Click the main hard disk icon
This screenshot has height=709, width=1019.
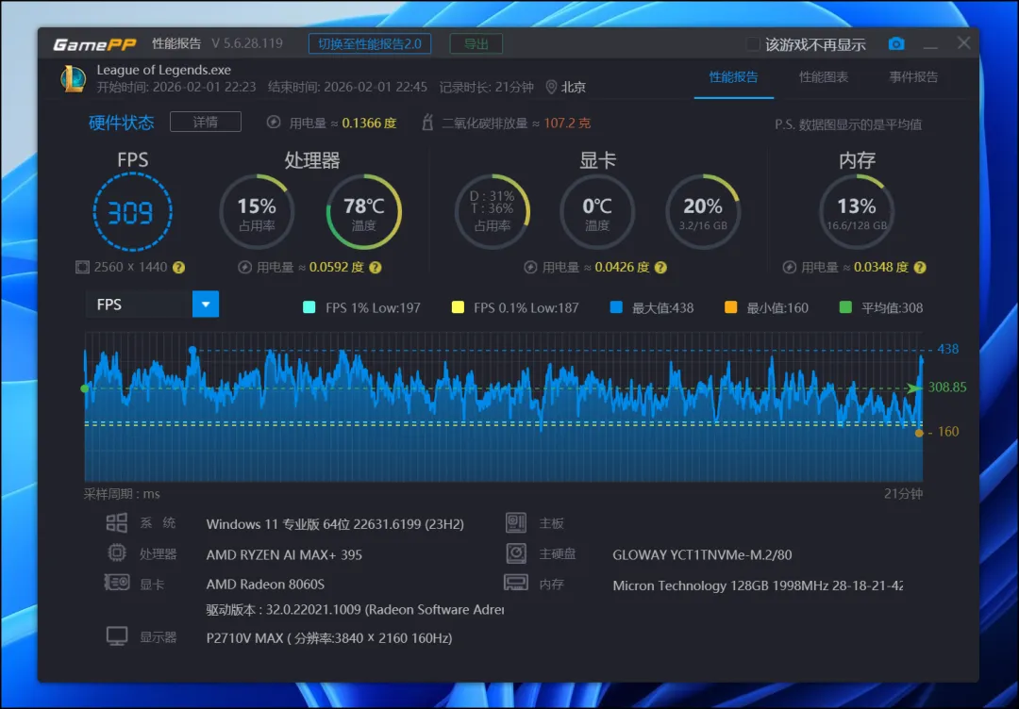(x=516, y=553)
